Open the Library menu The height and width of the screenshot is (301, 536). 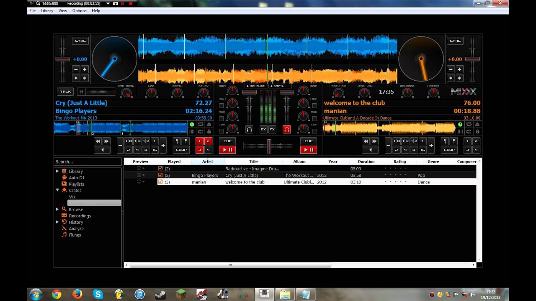47,11
